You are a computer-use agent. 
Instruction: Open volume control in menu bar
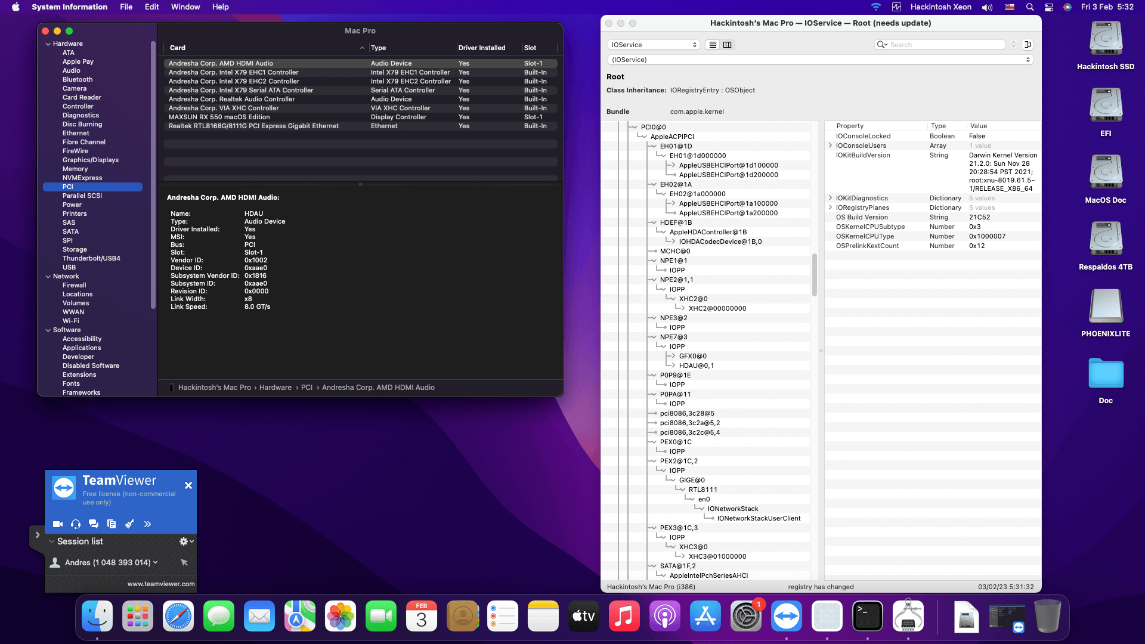(x=988, y=7)
